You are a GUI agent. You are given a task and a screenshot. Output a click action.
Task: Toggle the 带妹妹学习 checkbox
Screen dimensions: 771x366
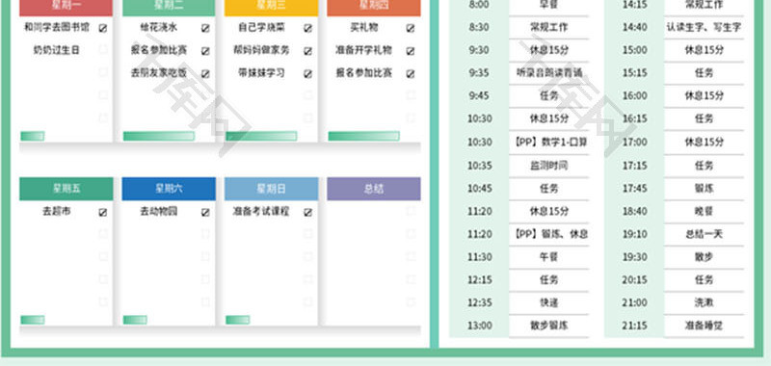pyautogui.click(x=307, y=74)
